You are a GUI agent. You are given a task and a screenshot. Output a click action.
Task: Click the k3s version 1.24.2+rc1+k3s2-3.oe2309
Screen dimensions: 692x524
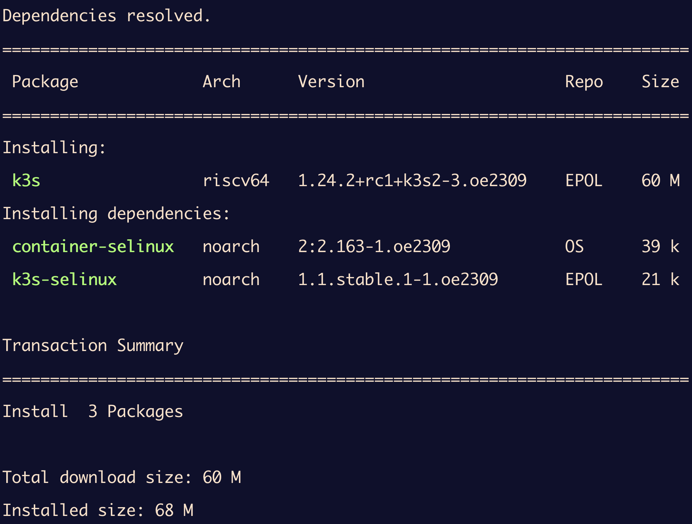coord(412,181)
